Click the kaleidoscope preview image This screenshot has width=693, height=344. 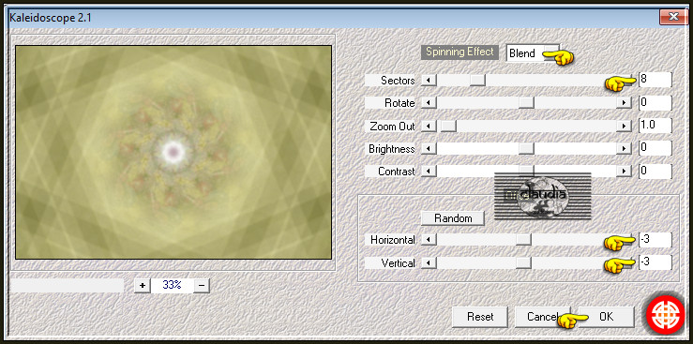[173, 153]
